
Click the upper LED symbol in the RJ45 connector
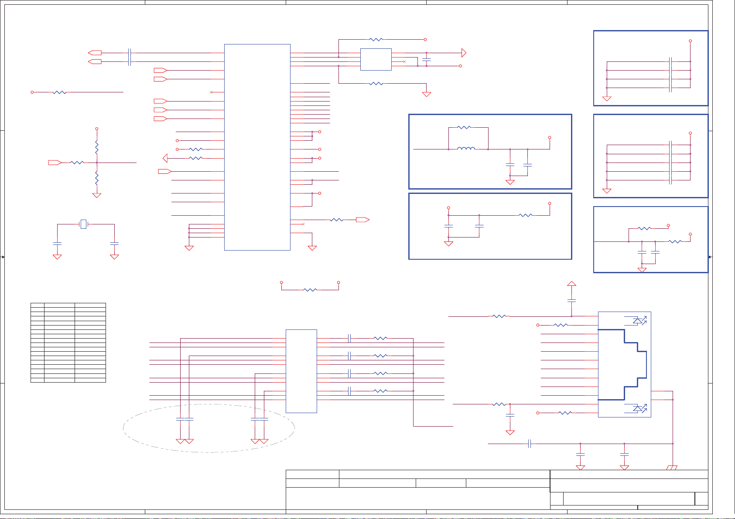click(x=639, y=321)
